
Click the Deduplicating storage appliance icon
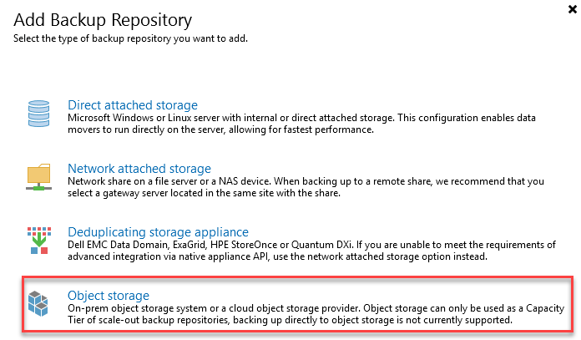tap(39, 239)
